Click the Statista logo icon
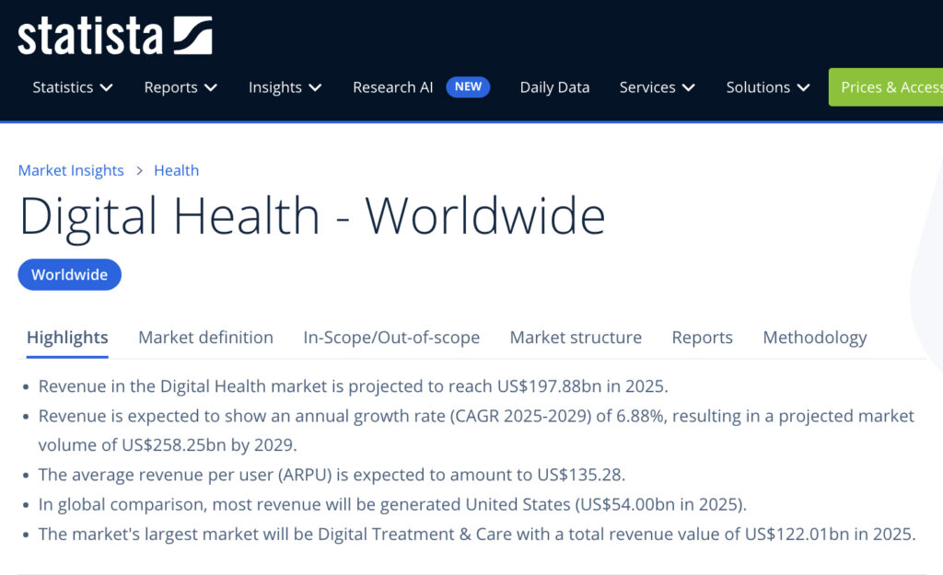Viewport: 943px width, 575px height. coord(193,36)
